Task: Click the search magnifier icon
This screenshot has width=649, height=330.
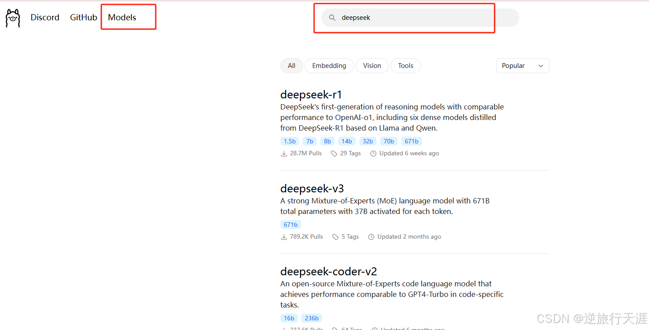Action: 332,18
